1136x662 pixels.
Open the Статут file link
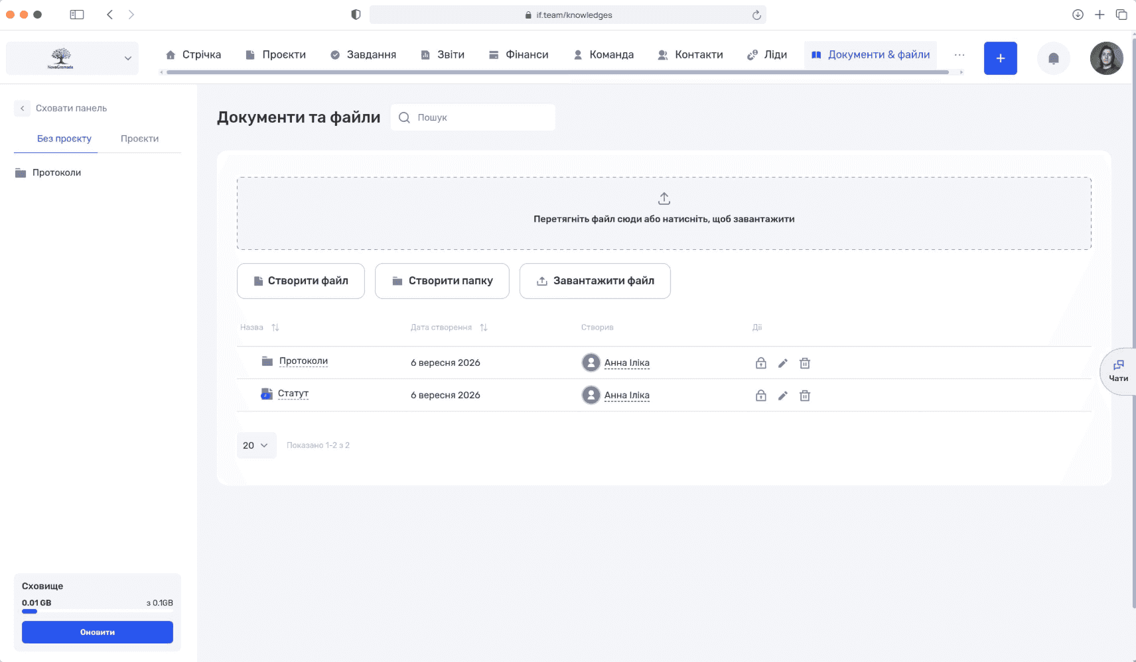point(293,394)
